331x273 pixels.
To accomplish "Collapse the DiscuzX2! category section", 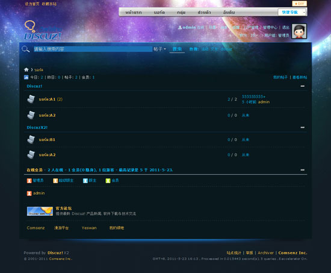I will pos(303,127).
